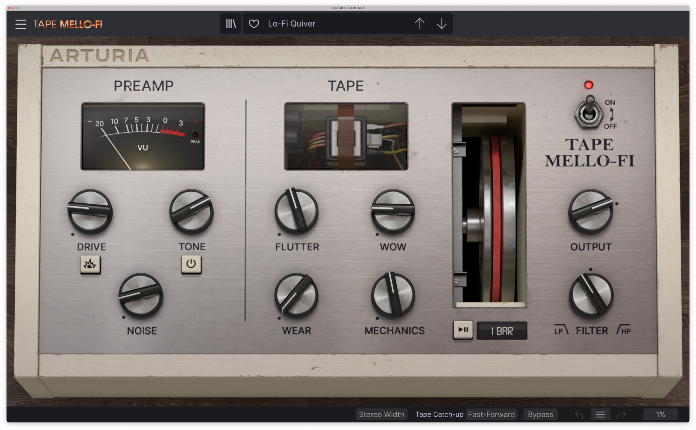Click the HP filter icon

623,330
